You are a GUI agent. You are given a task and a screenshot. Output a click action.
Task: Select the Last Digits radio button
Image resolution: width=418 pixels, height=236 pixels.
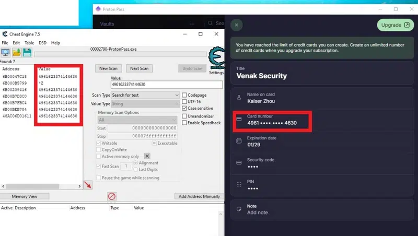tap(136, 169)
